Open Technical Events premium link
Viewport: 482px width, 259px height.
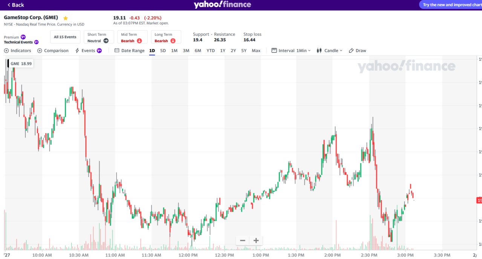(x=21, y=42)
